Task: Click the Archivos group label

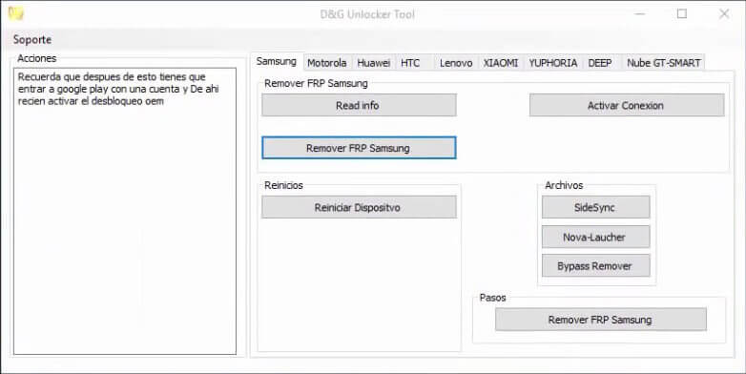Action: point(564,185)
